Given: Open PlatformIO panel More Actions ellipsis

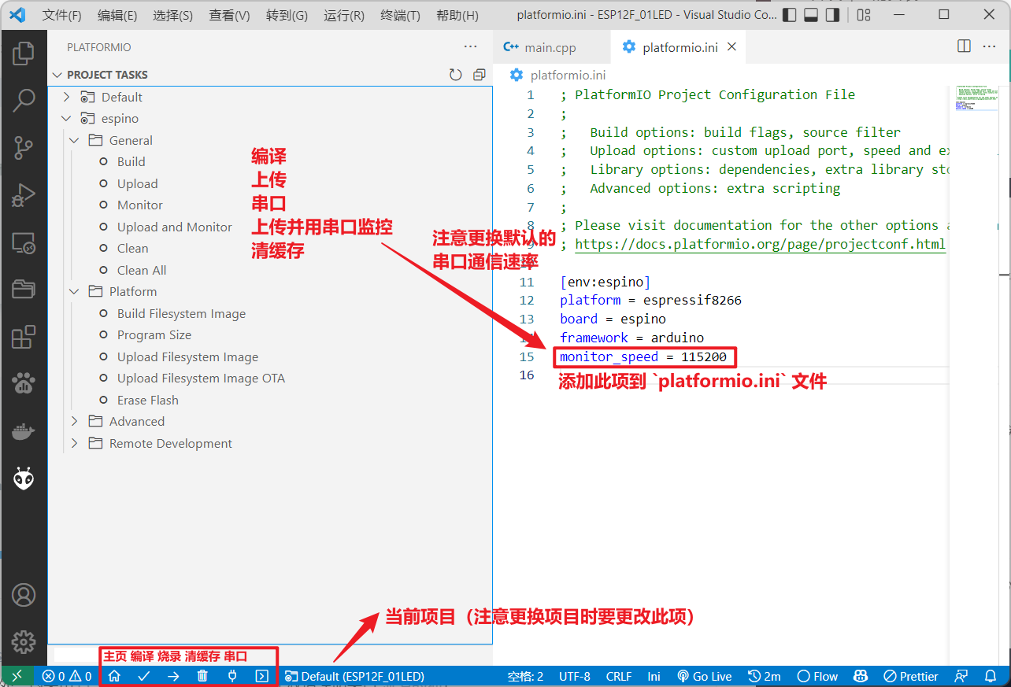Looking at the screenshot, I should (x=470, y=47).
